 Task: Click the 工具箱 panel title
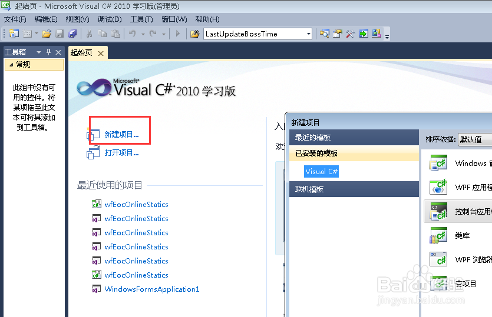(15, 52)
